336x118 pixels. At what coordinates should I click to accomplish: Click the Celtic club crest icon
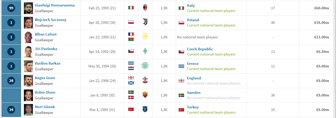pyautogui.click(x=145, y=66)
